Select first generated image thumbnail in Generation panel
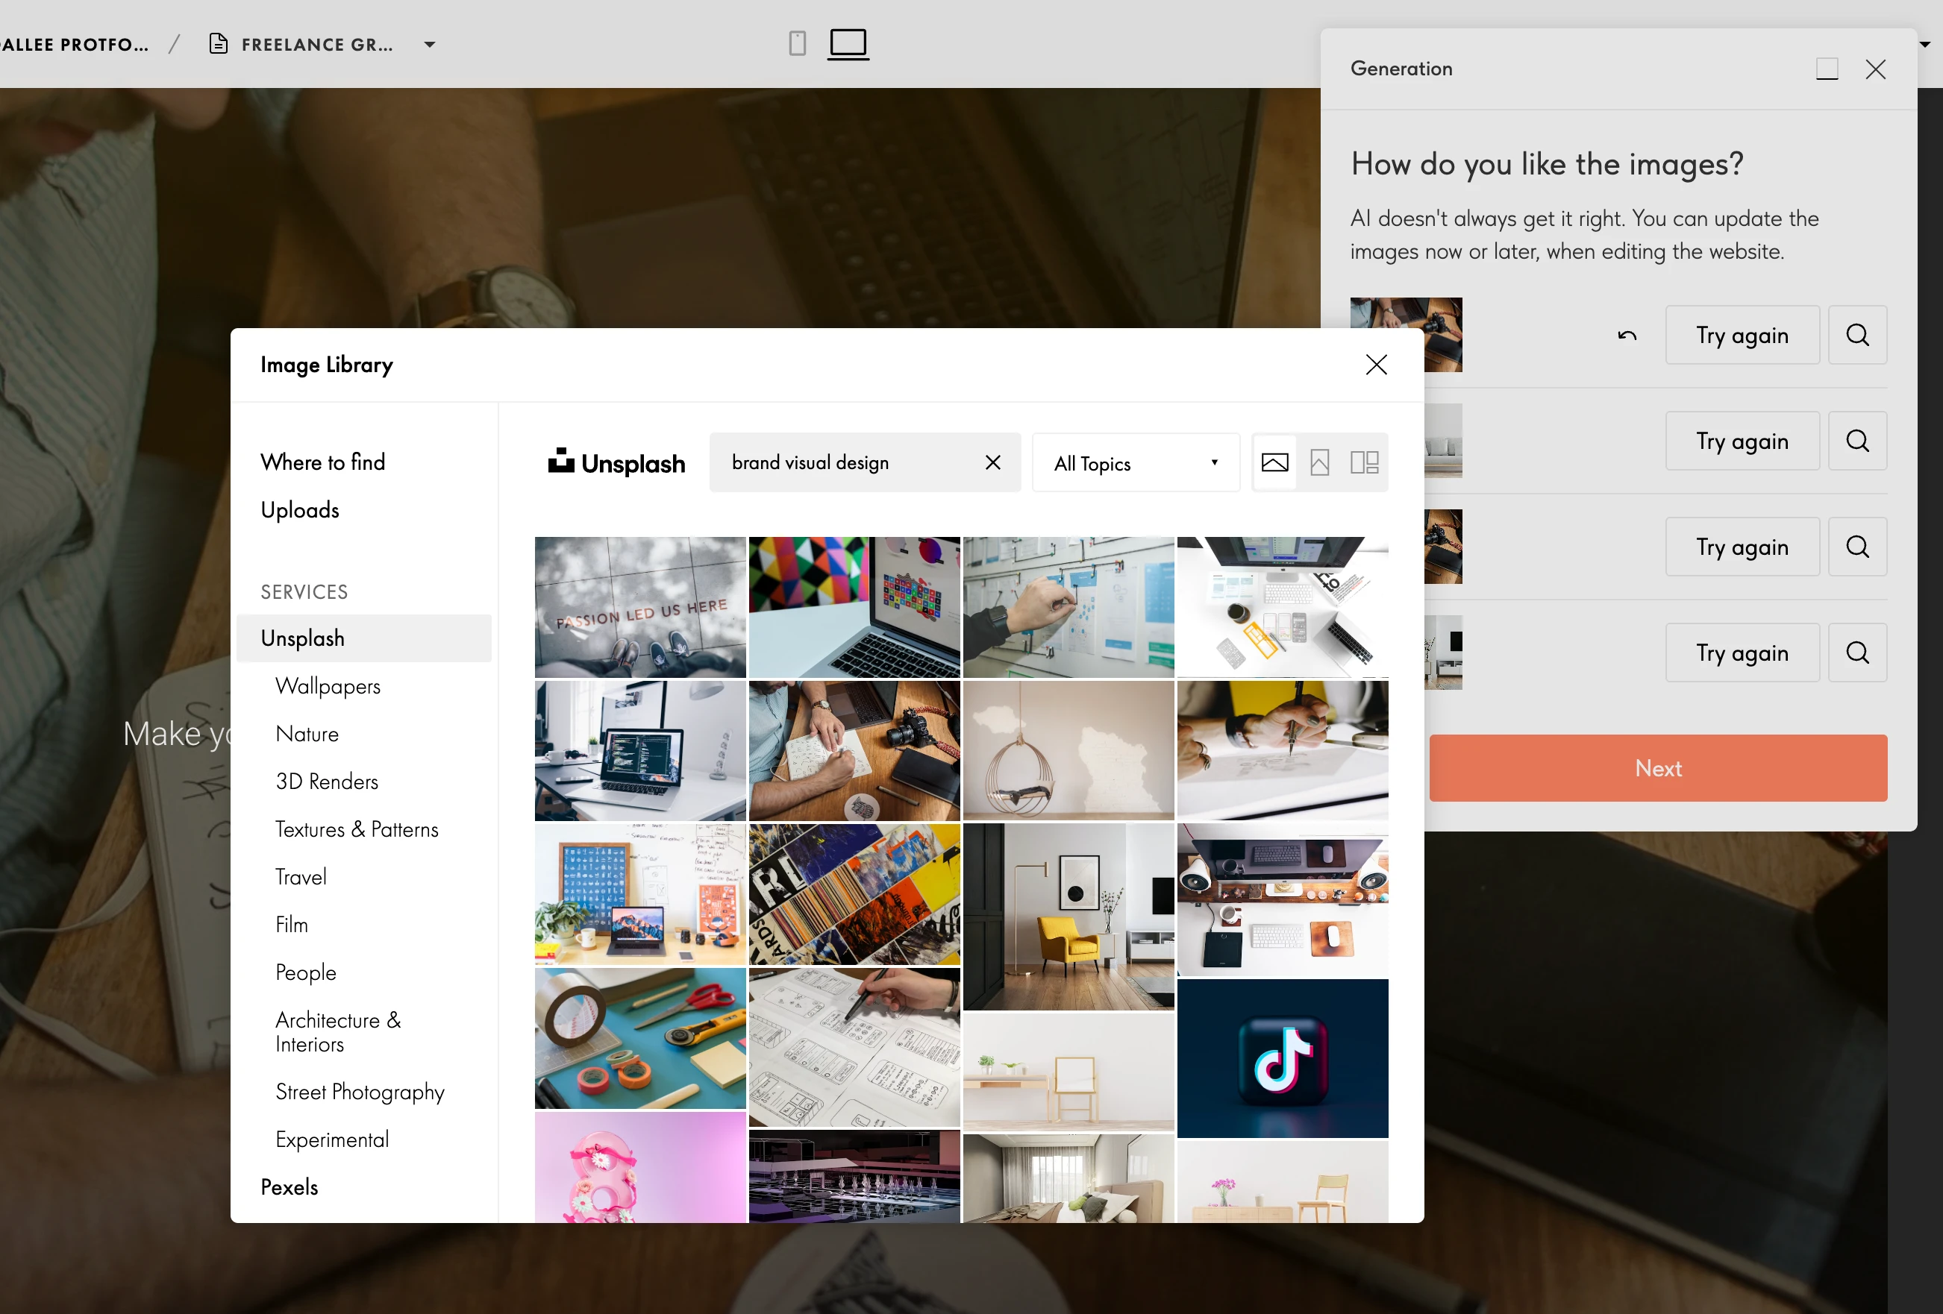The height and width of the screenshot is (1314, 1943). coord(1407,313)
